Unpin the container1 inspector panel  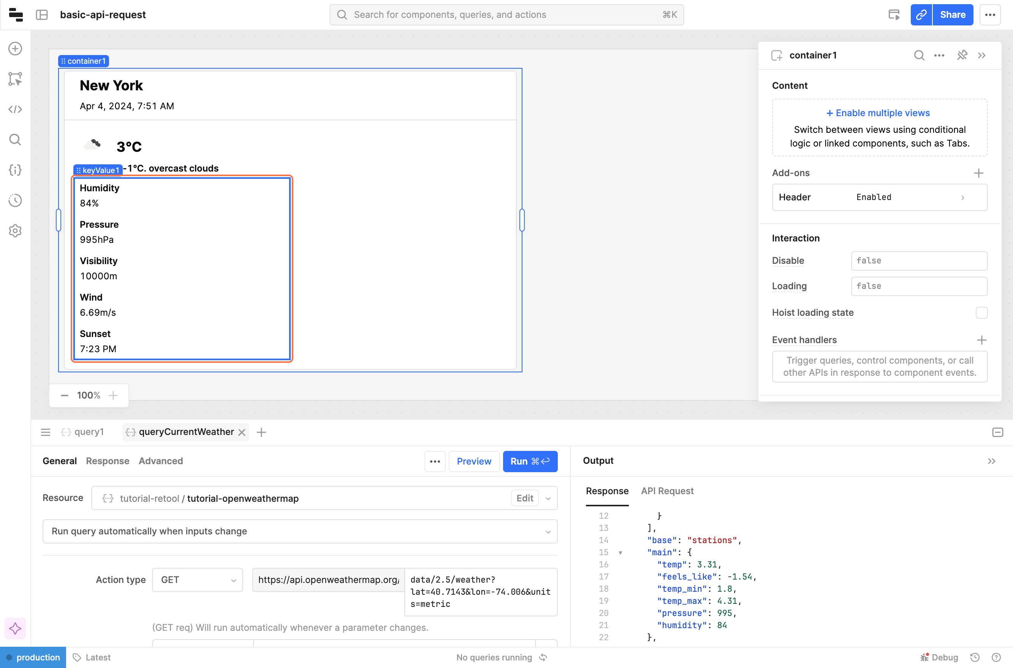pyautogui.click(x=962, y=55)
